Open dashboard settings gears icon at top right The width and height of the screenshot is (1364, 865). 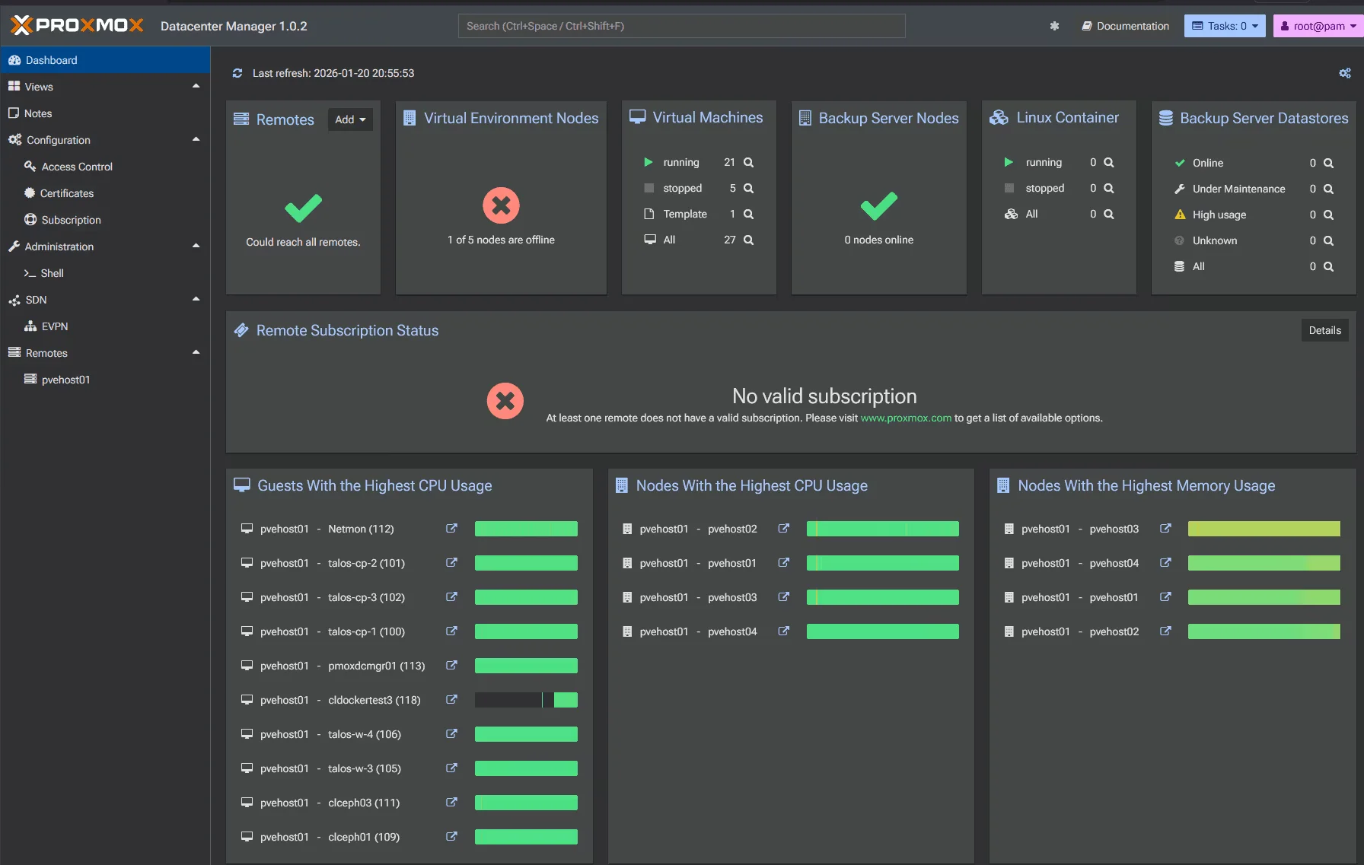[1344, 73]
